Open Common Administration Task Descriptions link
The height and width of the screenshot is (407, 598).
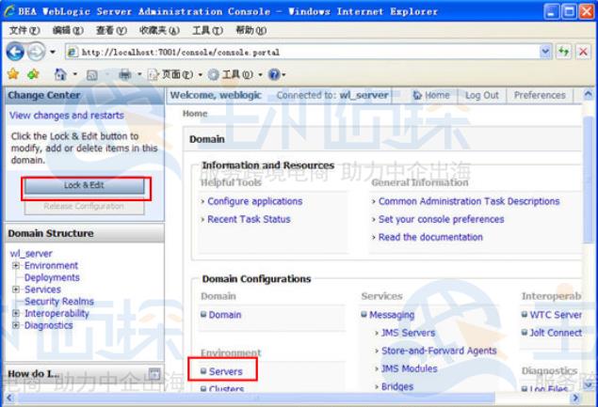(469, 201)
